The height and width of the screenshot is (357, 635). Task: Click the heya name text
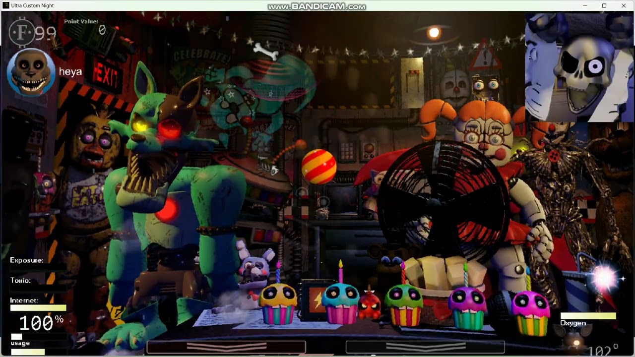coord(70,72)
